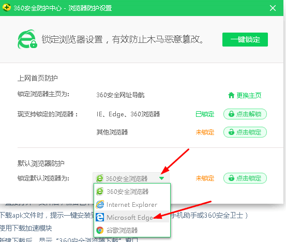Click the 锁定浏览器主页为 label
The width and height of the screenshot is (286, 242).
coord(43,94)
